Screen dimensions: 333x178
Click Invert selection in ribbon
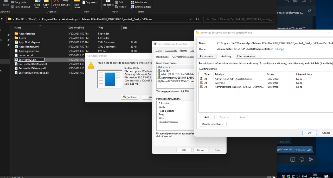pyautogui.click(x=140, y=7)
